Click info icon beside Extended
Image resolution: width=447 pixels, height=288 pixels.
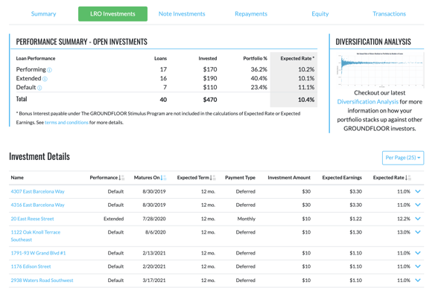click(45, 79)
